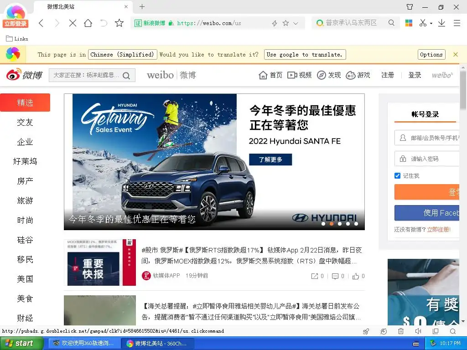The width and height of the screenshot is (467, 350).
Task: Click the 立即登录 browser login badge
Action: click(x=16, y=24)
